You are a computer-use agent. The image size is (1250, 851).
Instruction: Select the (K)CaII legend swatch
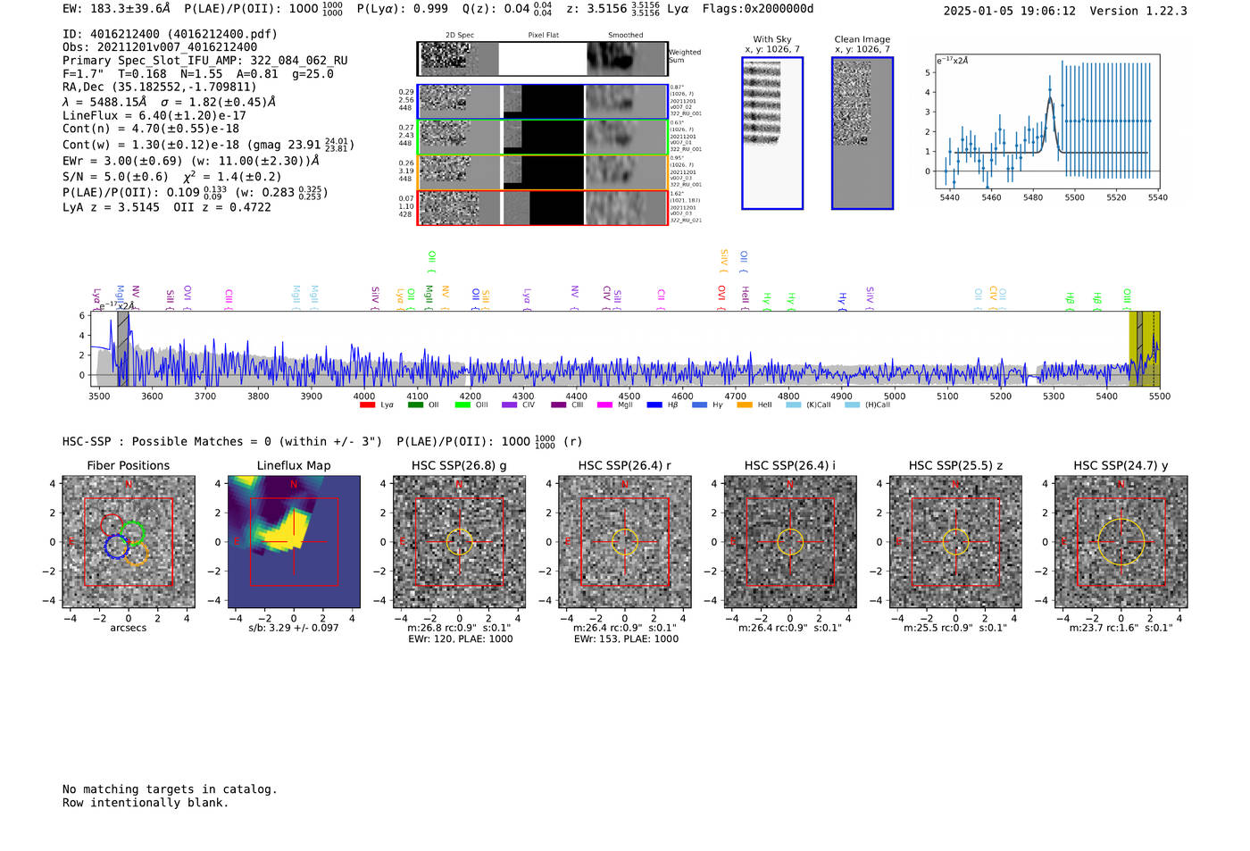(793, 405)
